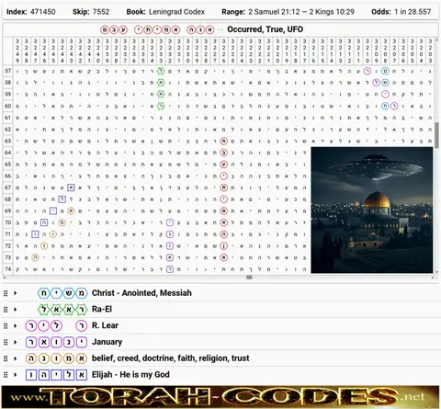441x409 pixels.
Task: Open the www.TORAH-CODES.net banner link
Action: 220,397
